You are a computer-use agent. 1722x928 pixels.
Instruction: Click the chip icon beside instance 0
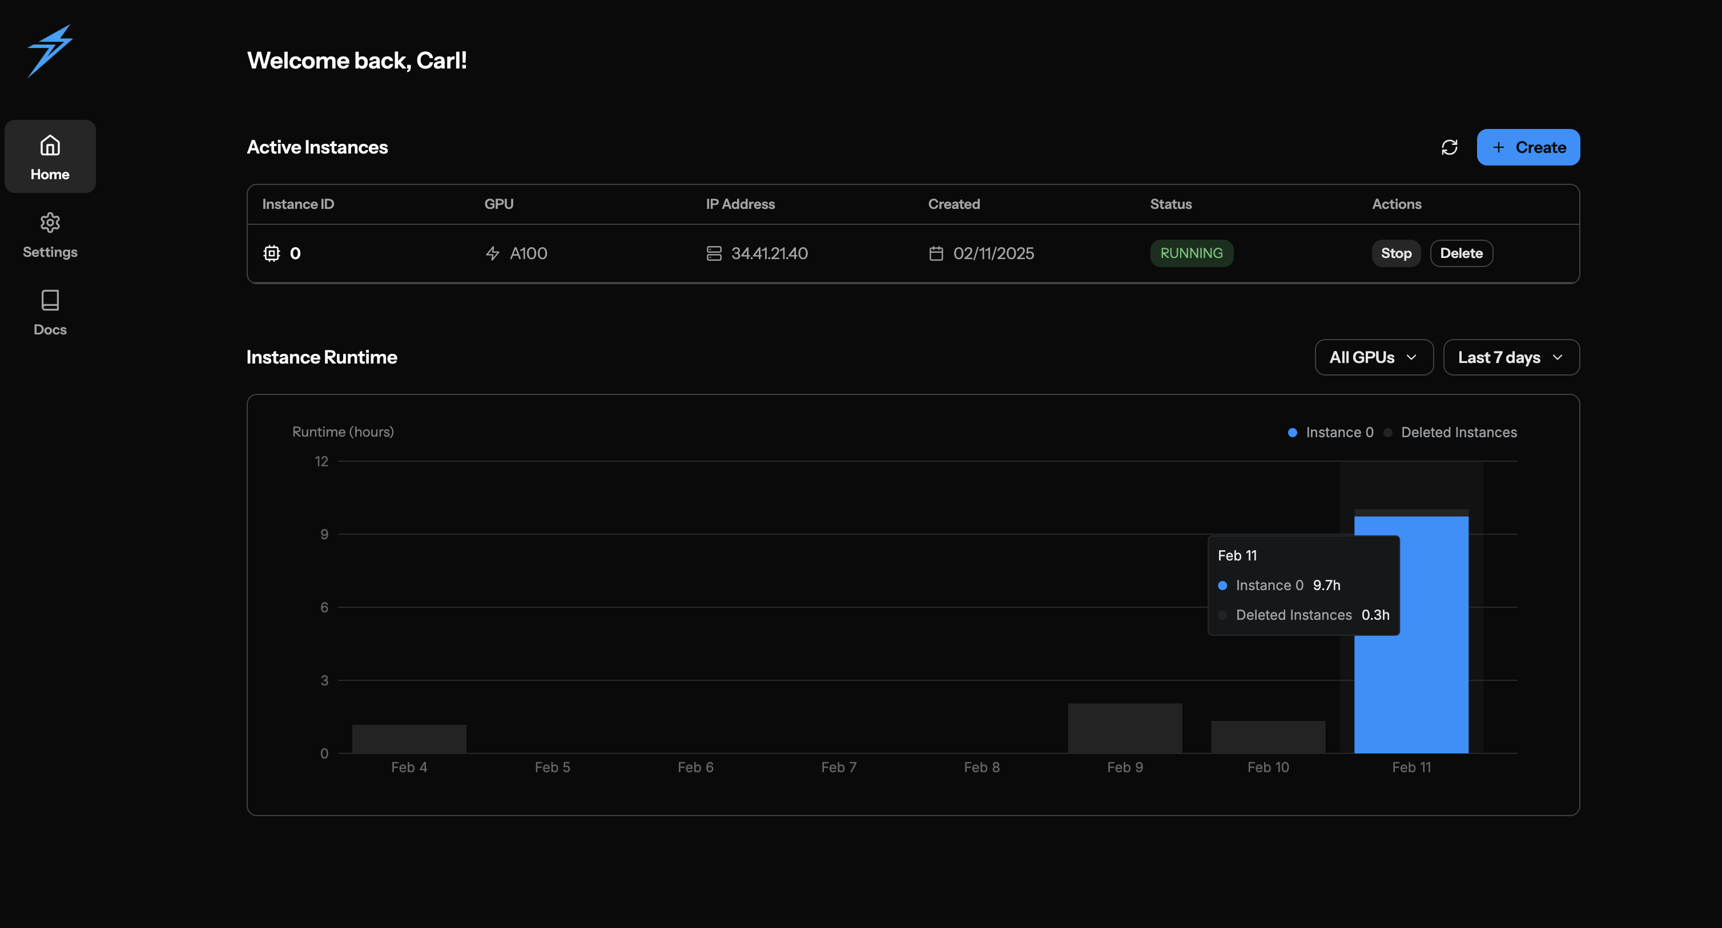point(271,253)
